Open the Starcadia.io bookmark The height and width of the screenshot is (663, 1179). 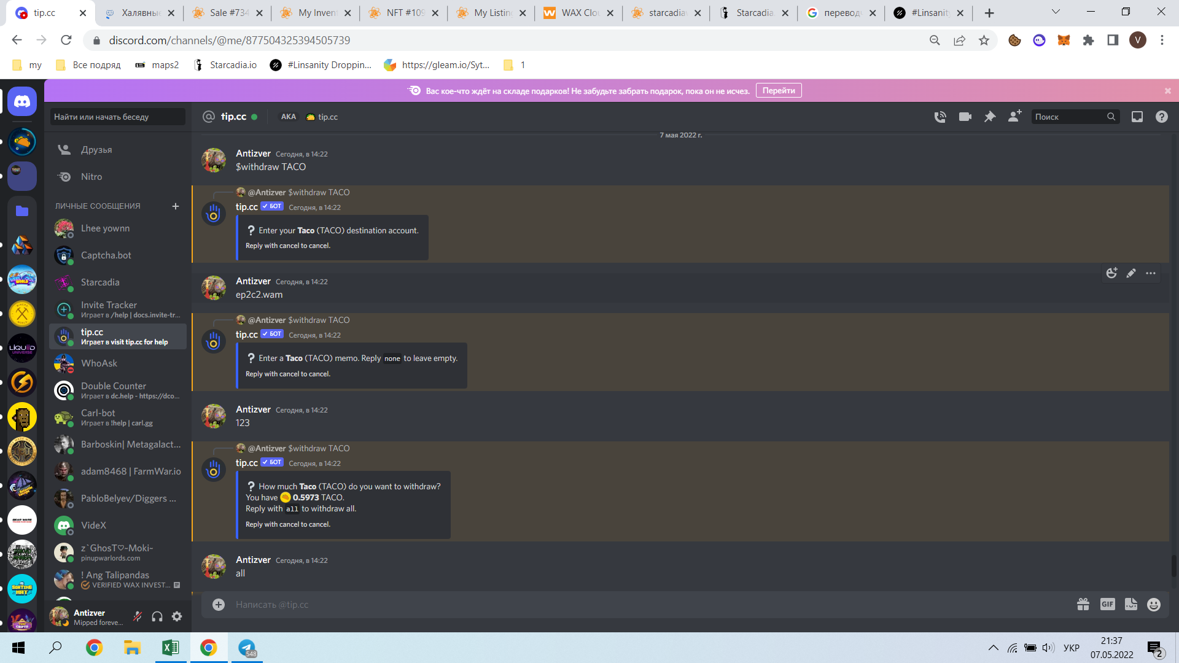(x=225, y=65)
